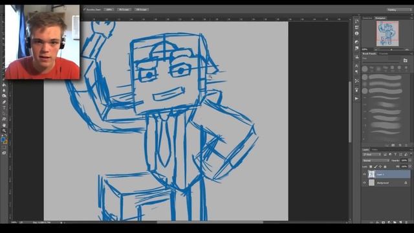Switch to the tab beside Brush Presets

click(384, 54)
